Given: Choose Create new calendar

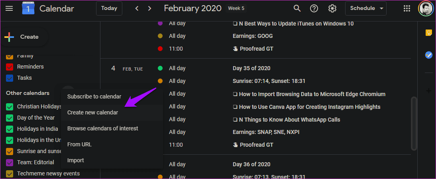Looking at the screenshot, I should point(112,112).
